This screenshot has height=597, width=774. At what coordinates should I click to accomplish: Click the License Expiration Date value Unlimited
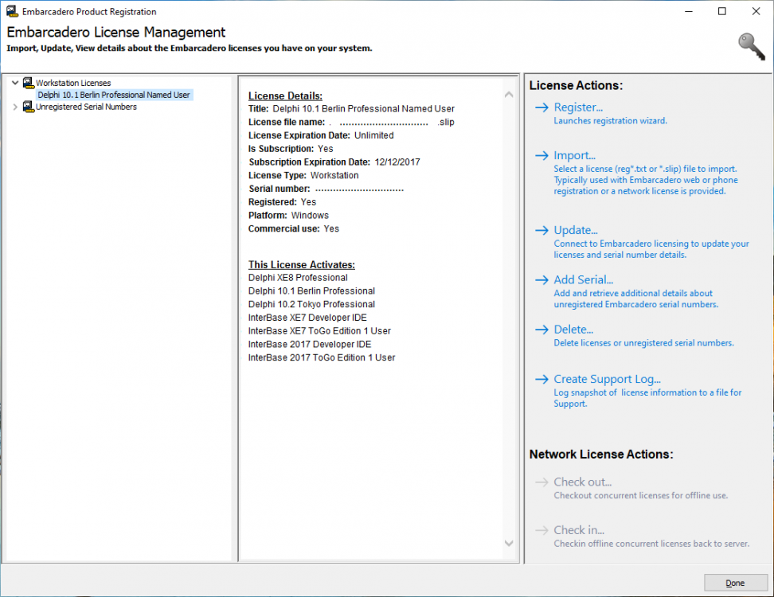pos(374,135)
